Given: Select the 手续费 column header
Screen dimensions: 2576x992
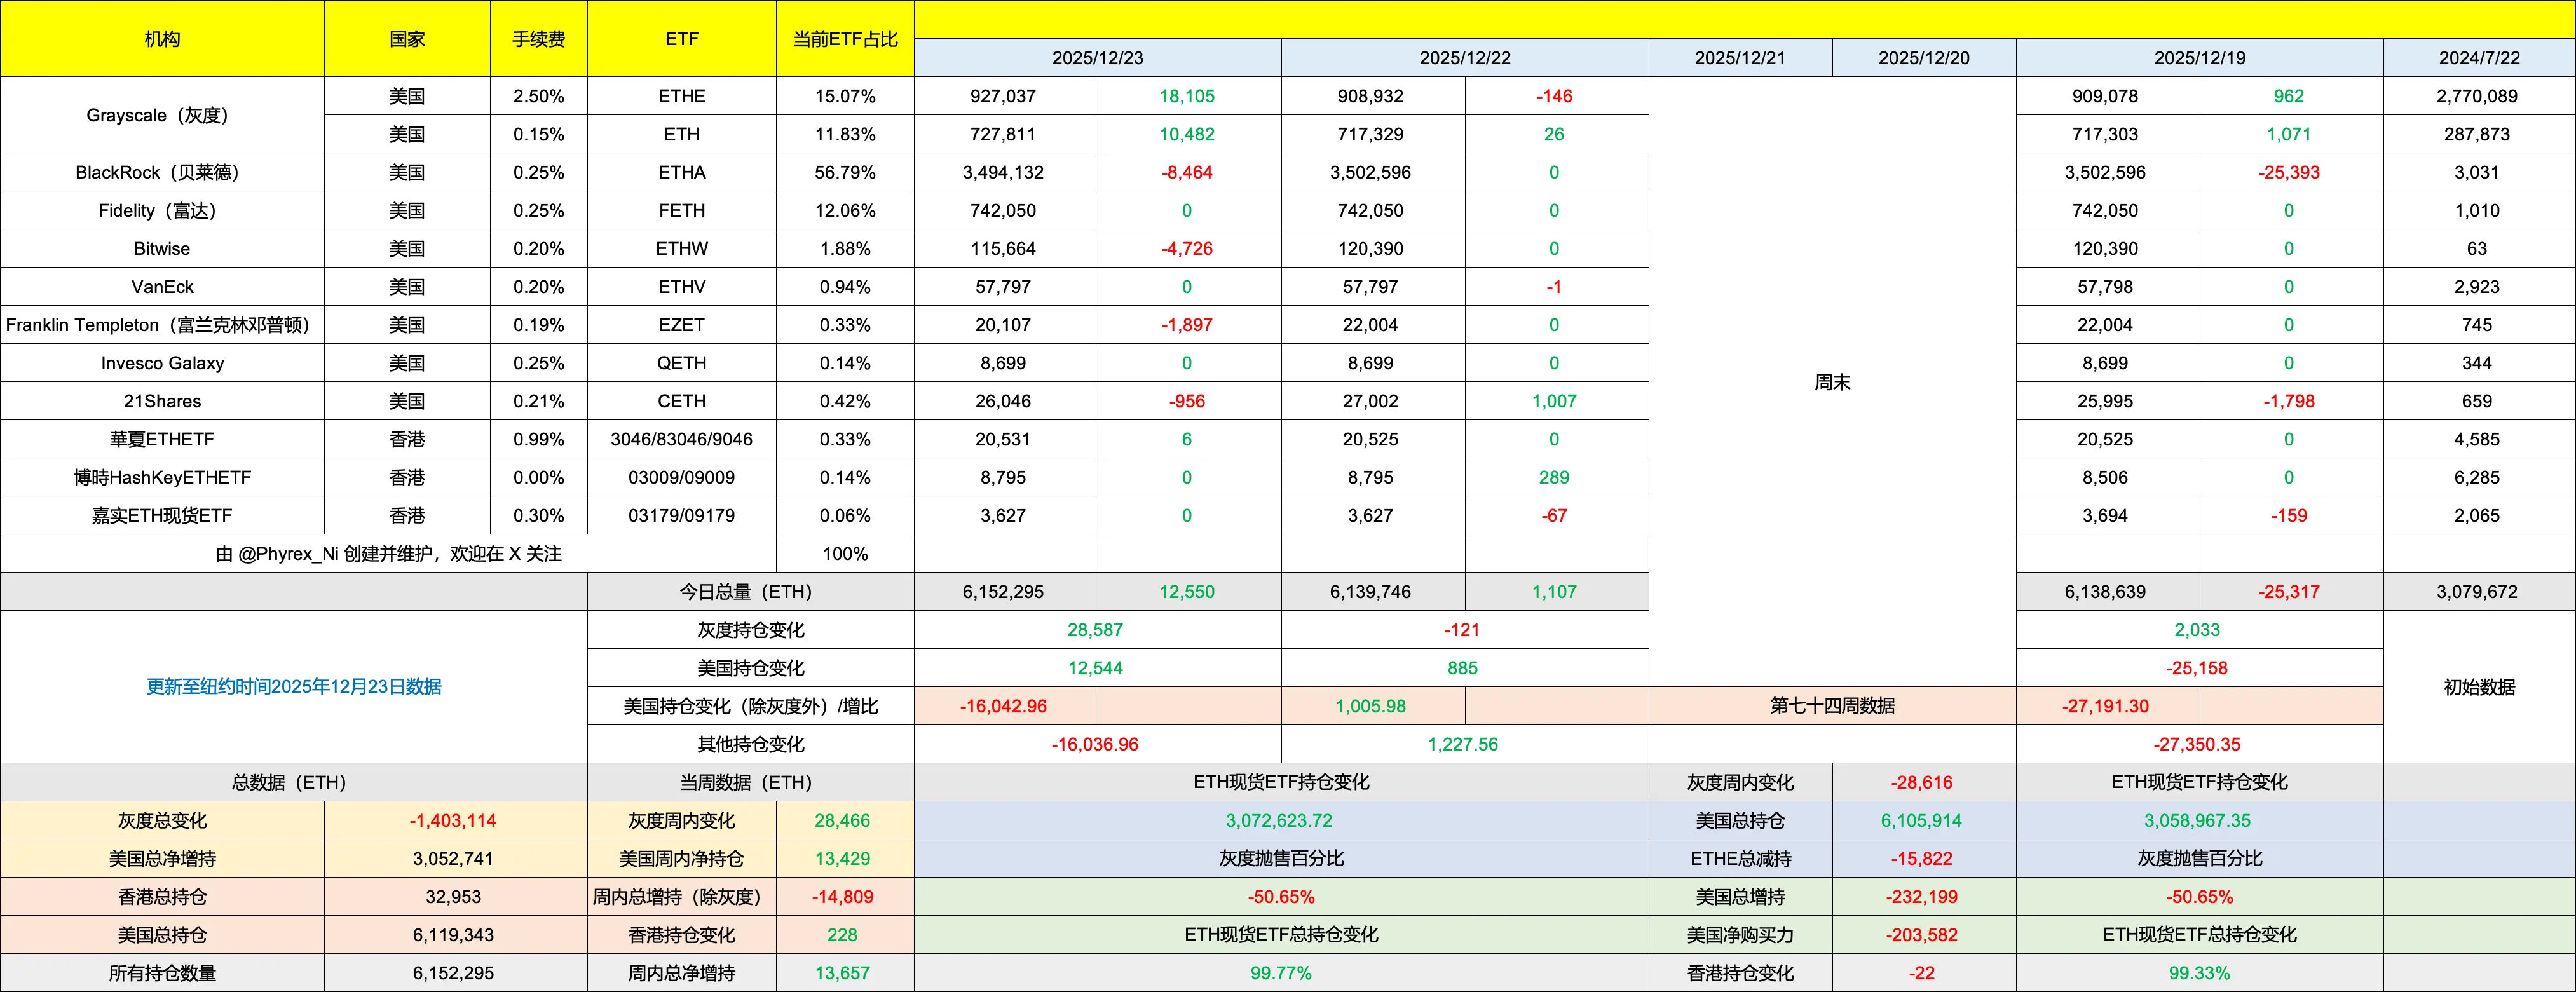Looking at the screenshot, I should coord(538,39).
